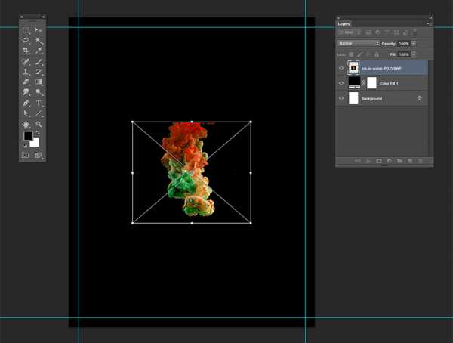
Task: Select the Crop tool
Action: click(x=26, y=51)
